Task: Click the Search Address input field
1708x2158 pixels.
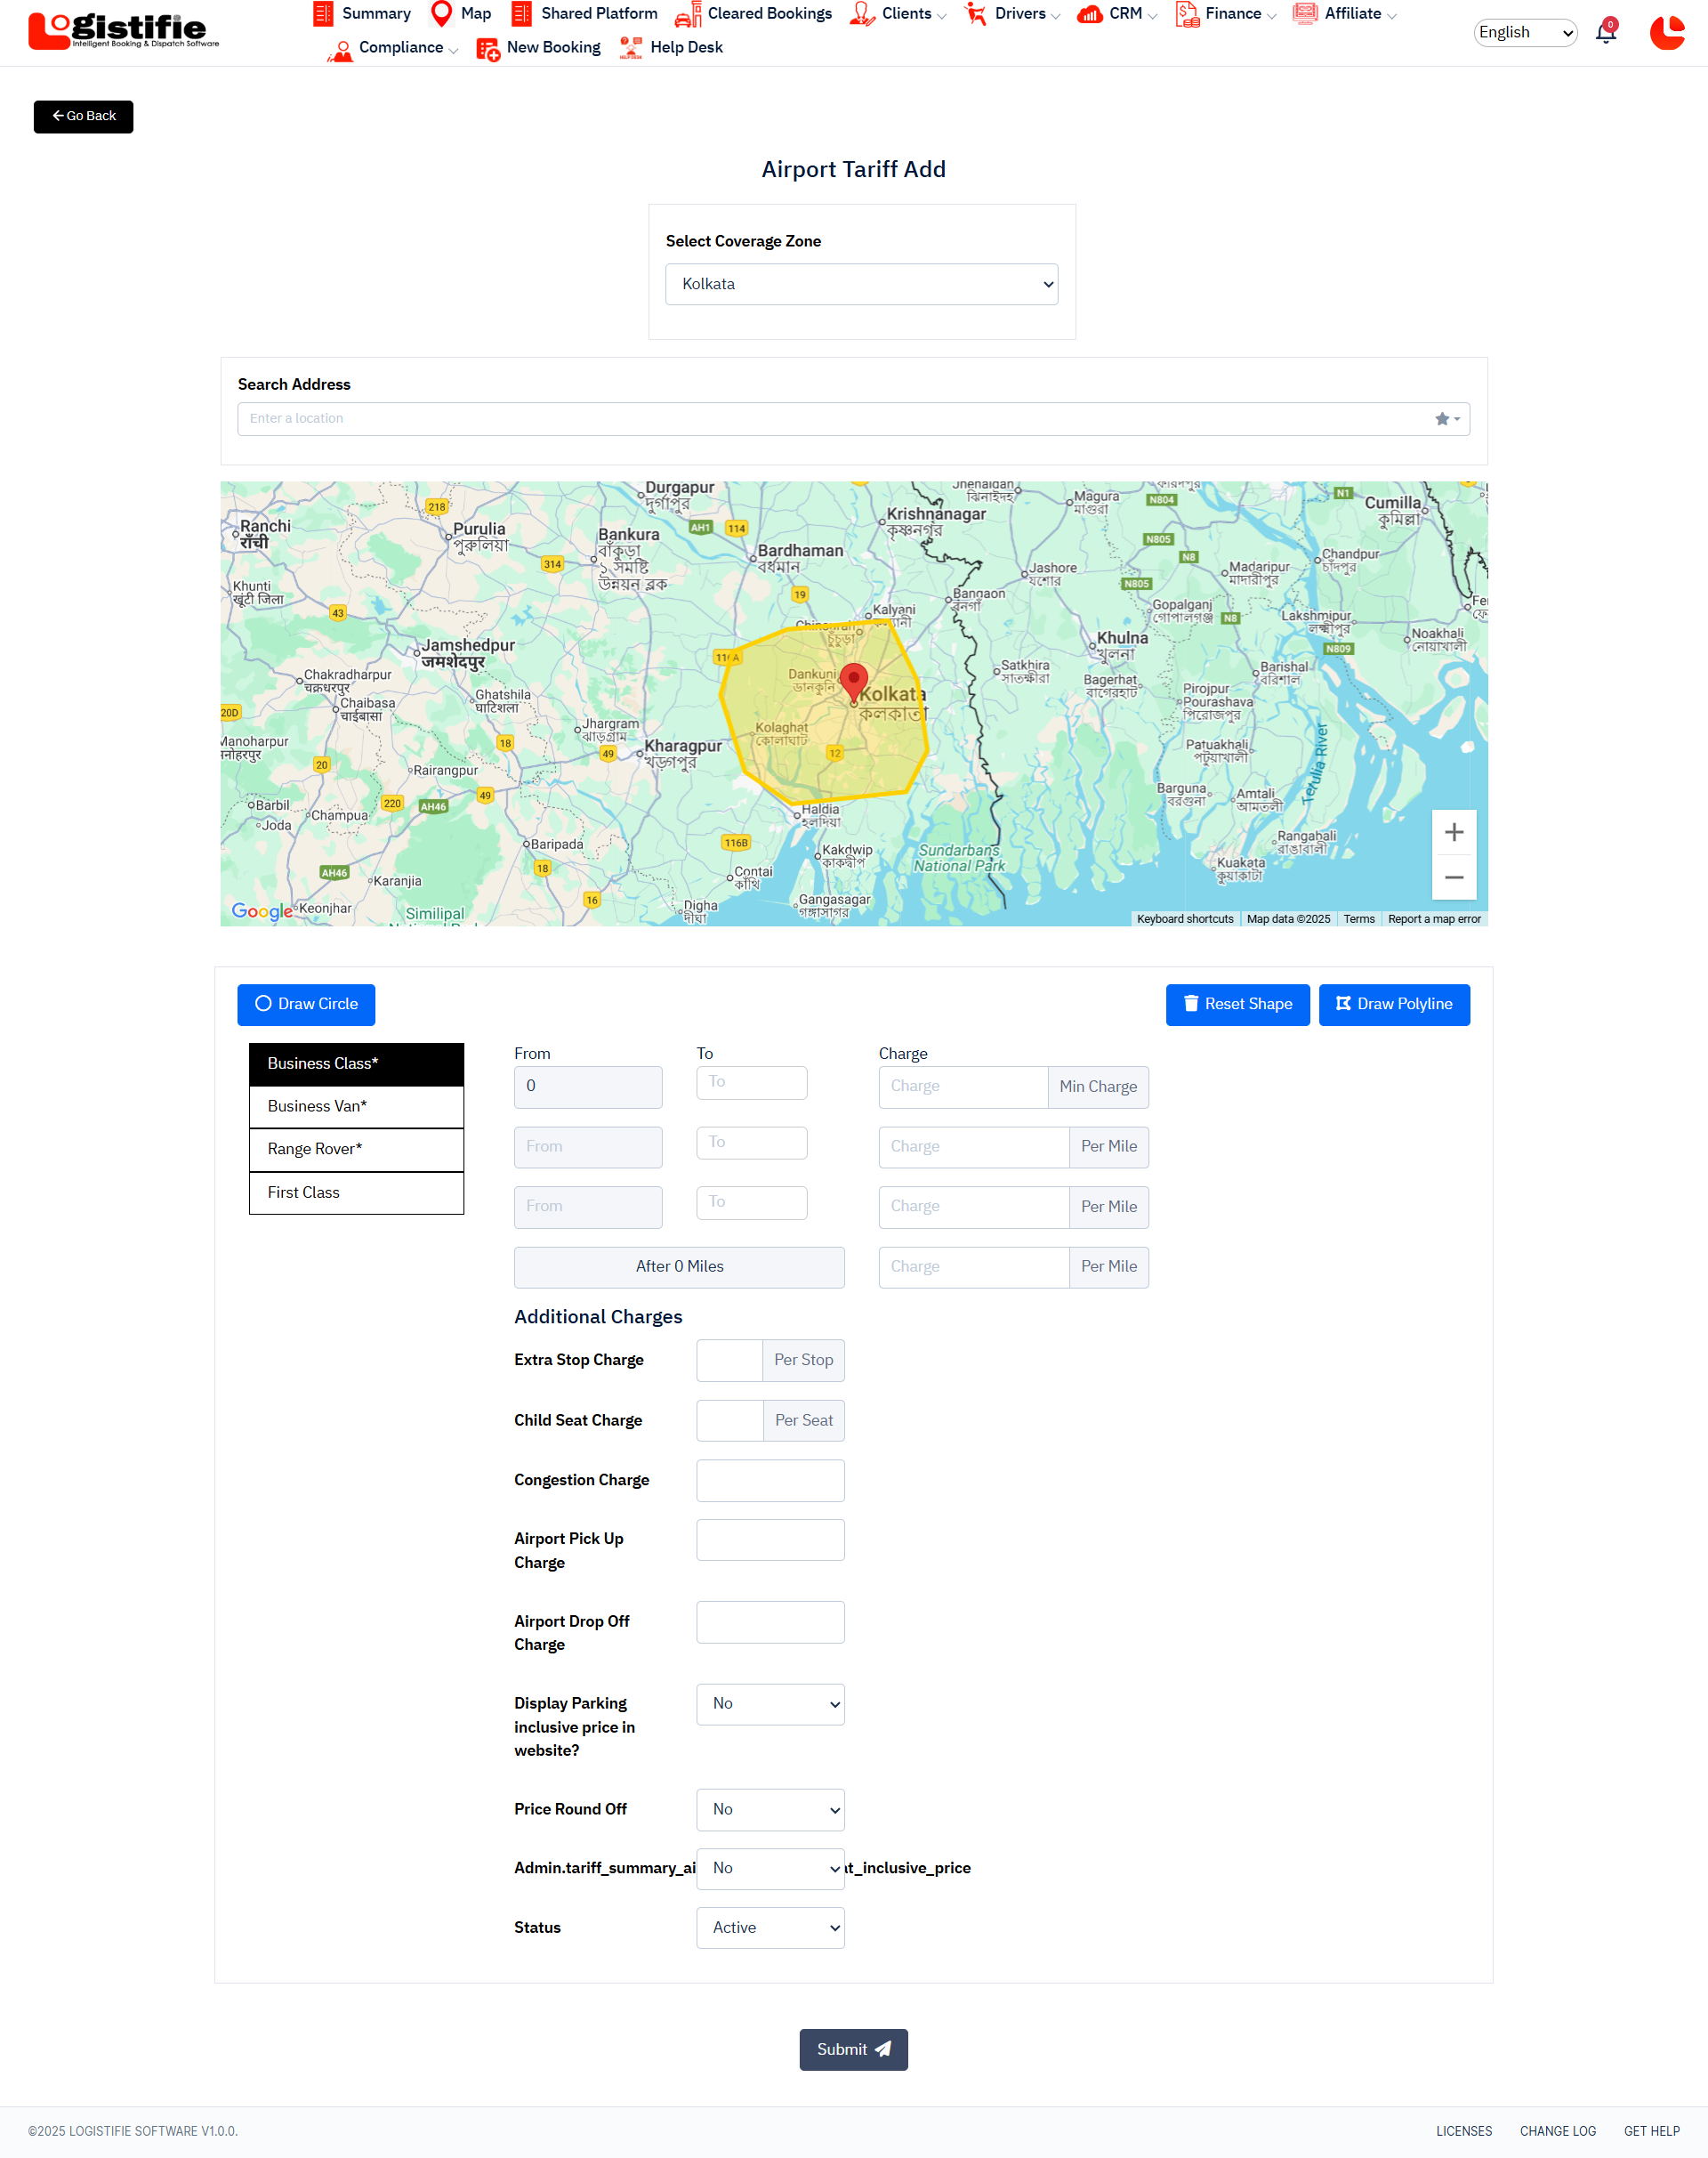Action: [x=830, y=419]
